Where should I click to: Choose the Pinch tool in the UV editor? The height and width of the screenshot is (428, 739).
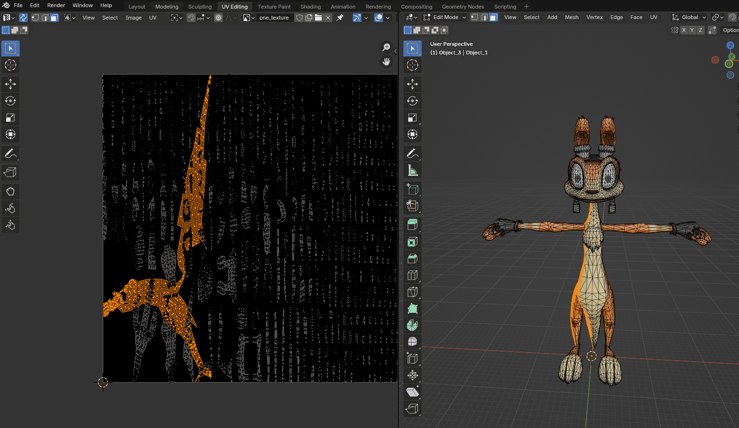pos(11,225)
